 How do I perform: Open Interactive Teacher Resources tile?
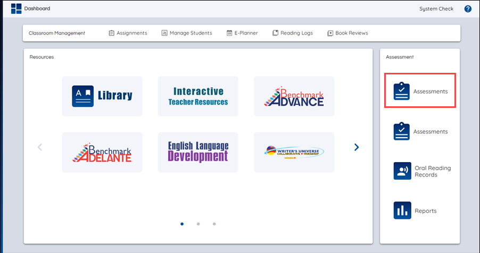coord(198,96)
